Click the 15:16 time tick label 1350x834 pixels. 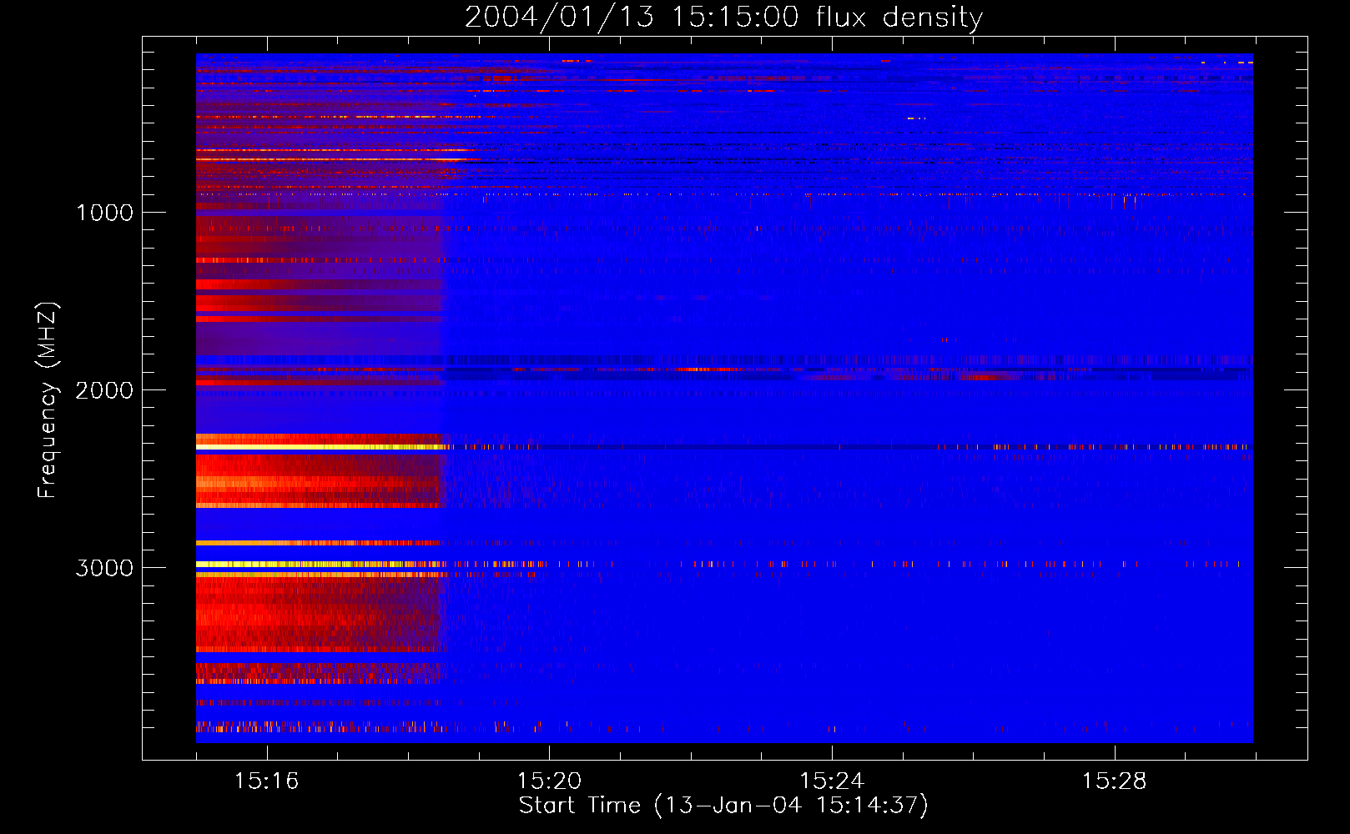point(266,781)
